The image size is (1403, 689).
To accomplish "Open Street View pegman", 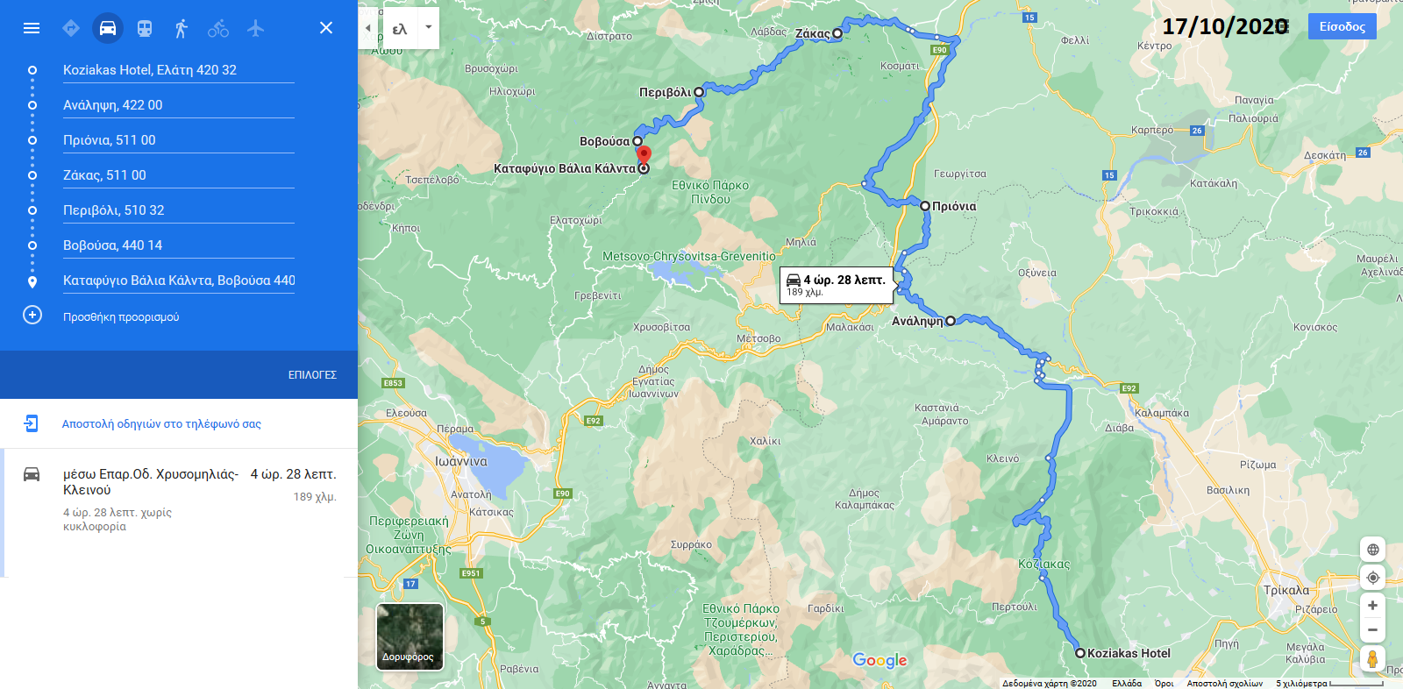I will (x=1372, y=658).
